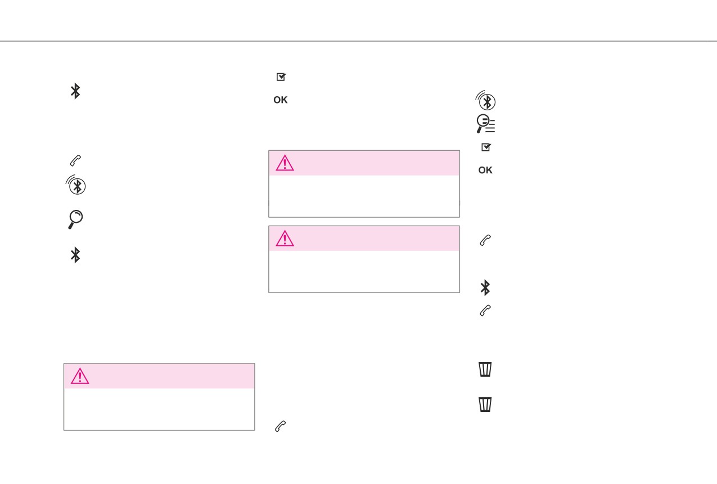Open the lower pink warning box in the middle column

coord(364,259)
